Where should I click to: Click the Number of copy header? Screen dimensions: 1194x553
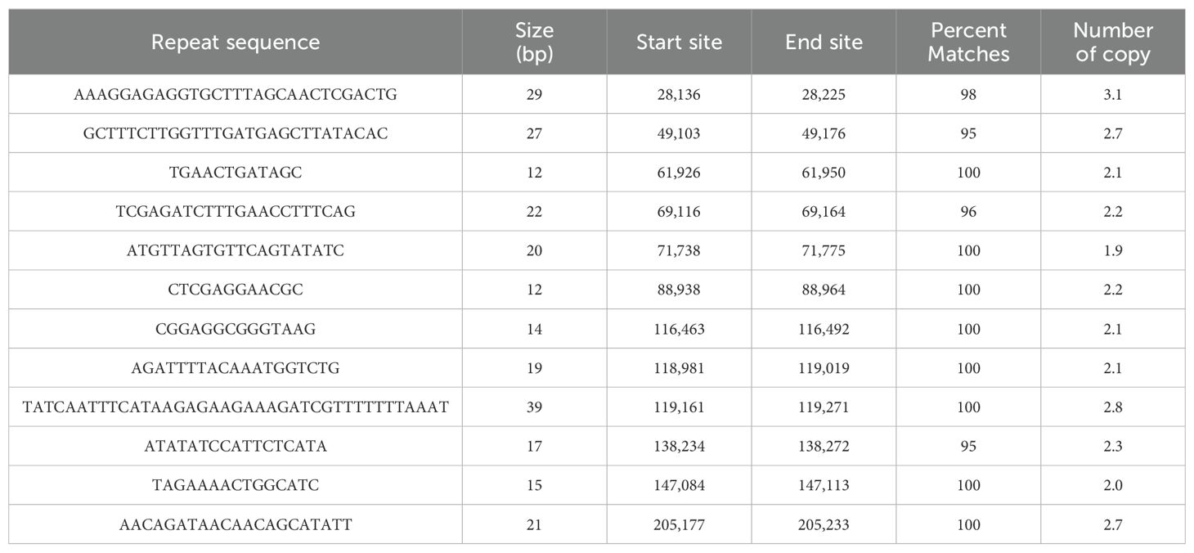point(1113,43)
